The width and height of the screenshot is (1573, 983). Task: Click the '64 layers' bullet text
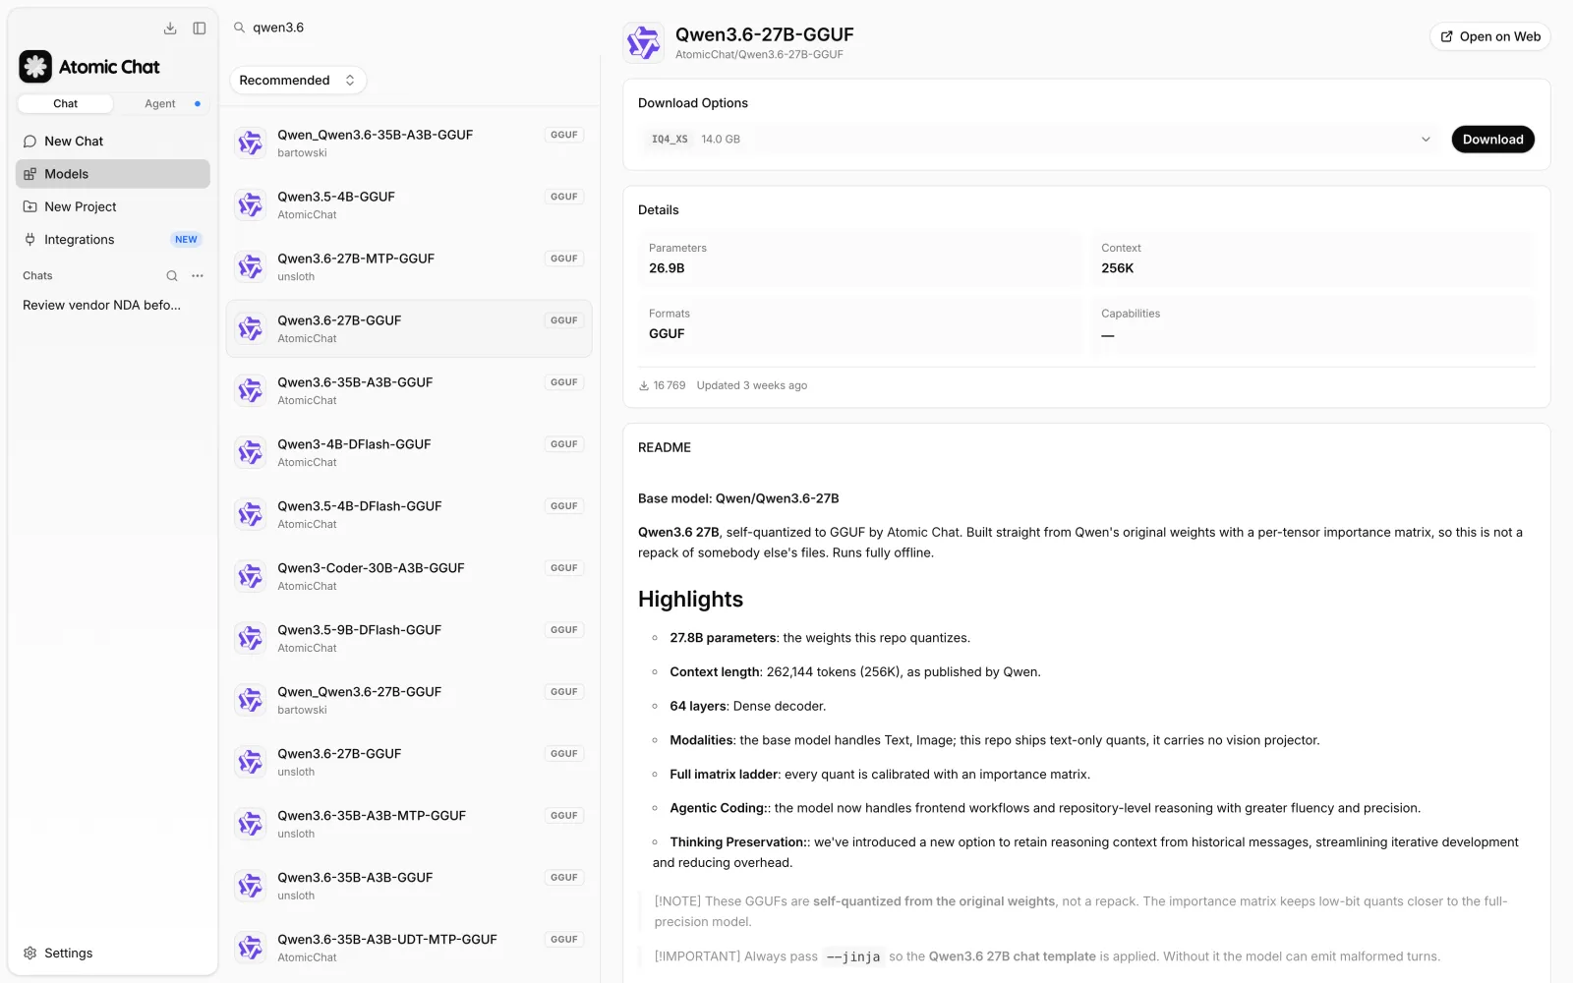click(x=748, y=707)
